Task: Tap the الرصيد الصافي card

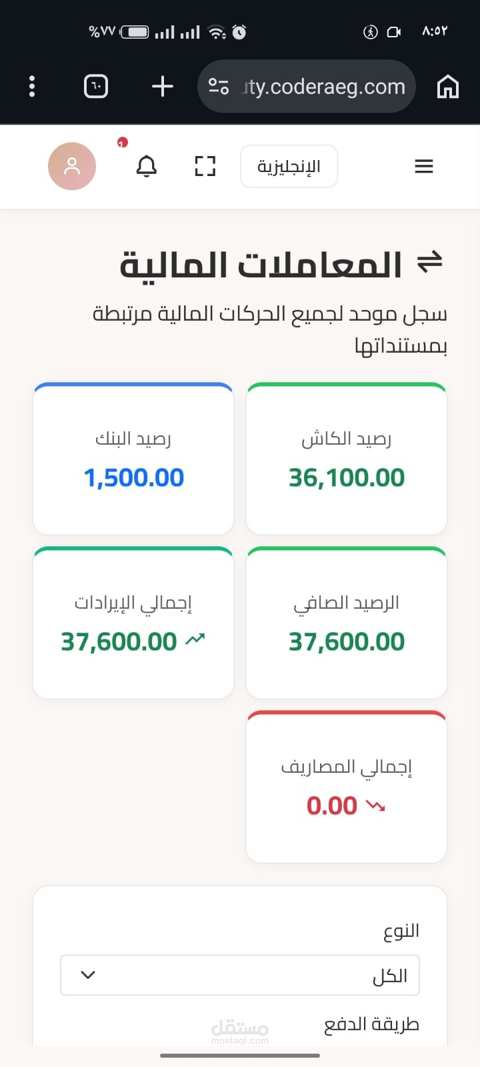Action: (x=347, y=623)
